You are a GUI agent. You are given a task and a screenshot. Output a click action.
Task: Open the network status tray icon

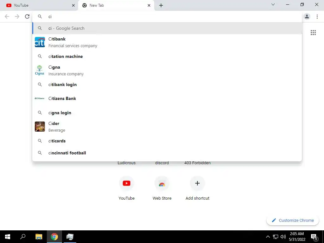pyautogui.click(x=276, y=237)
